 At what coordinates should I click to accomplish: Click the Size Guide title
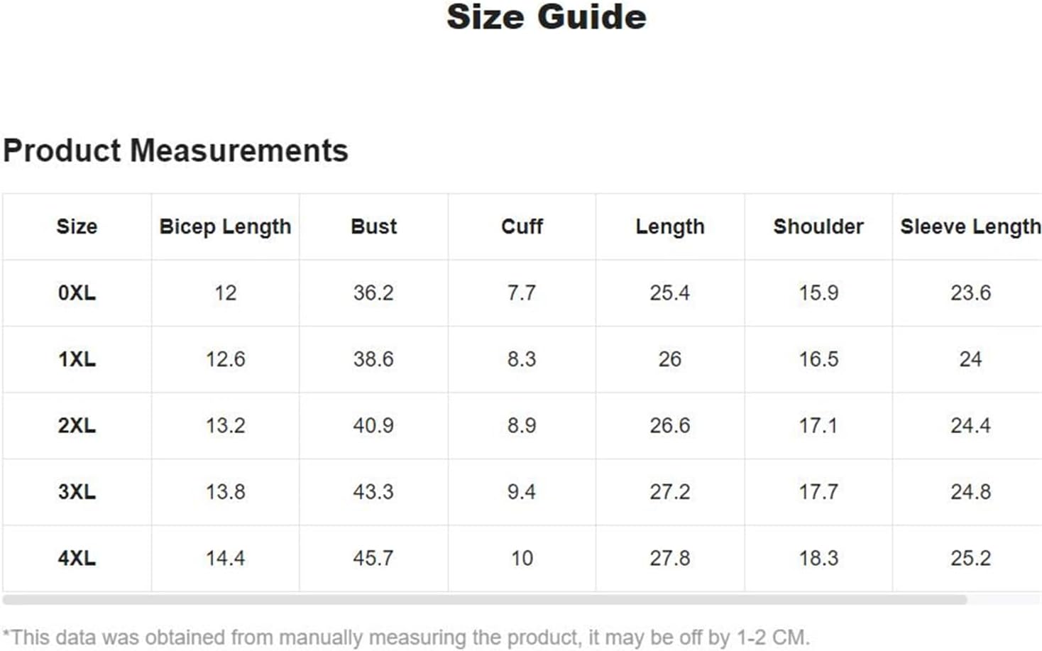click(x=547, y=16)
